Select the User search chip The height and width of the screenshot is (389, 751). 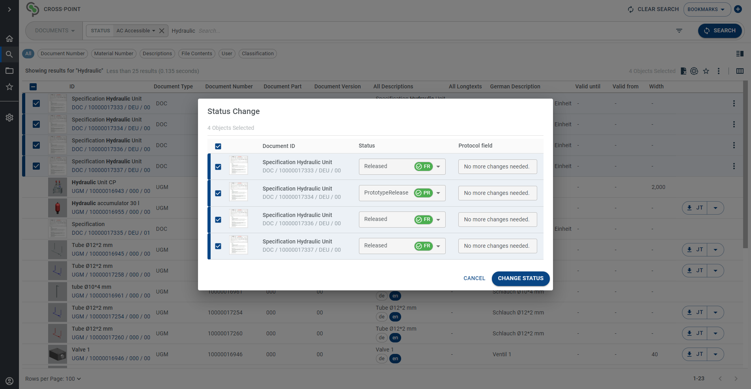click(x=227, y=54)
